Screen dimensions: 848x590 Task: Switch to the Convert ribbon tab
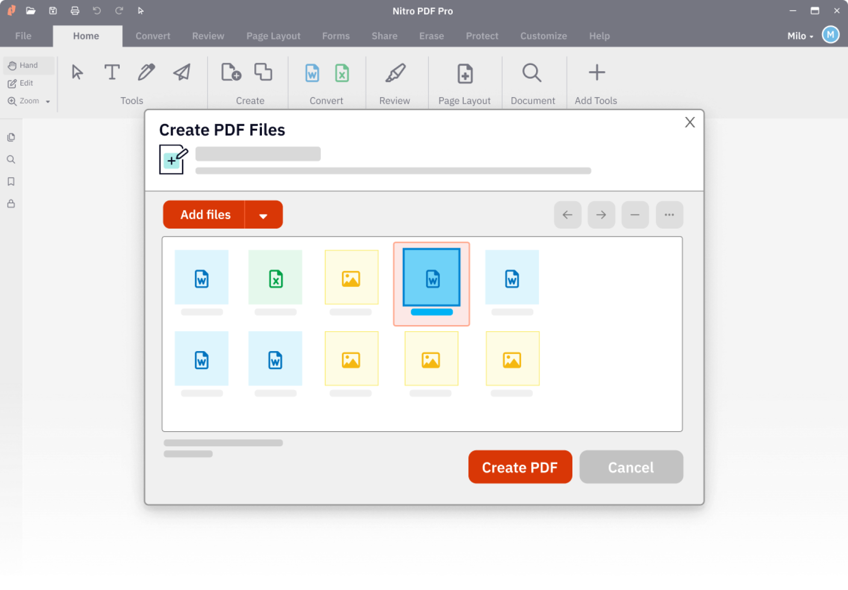tap(153, 36)
